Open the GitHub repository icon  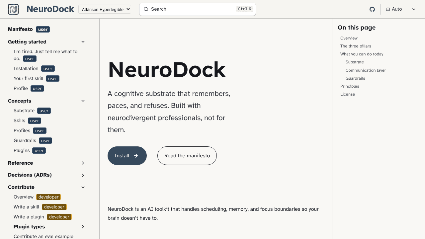click(x=372, y=9)
